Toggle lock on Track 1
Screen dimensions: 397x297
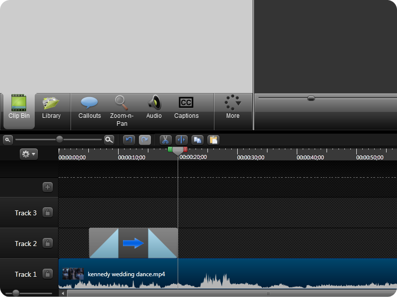48,274
